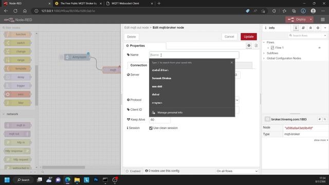View site information icon in address bar

tap(36, 11)
